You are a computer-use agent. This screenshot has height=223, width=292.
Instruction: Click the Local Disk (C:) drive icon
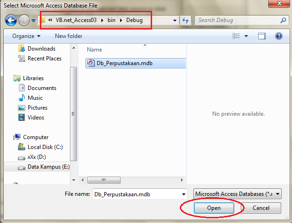coord(22,147)
